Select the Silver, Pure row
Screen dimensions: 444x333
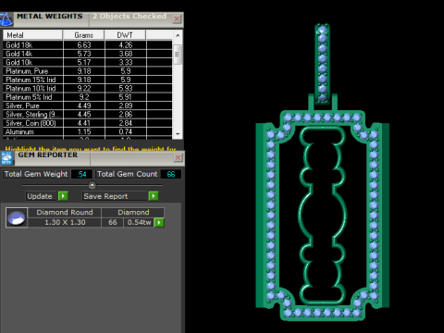88,105
